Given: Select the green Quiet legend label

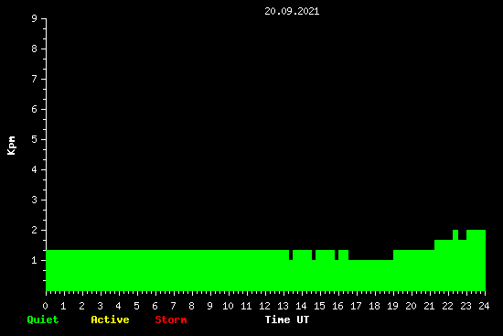Looking at the screenshot, I should (x=43, y=320).
